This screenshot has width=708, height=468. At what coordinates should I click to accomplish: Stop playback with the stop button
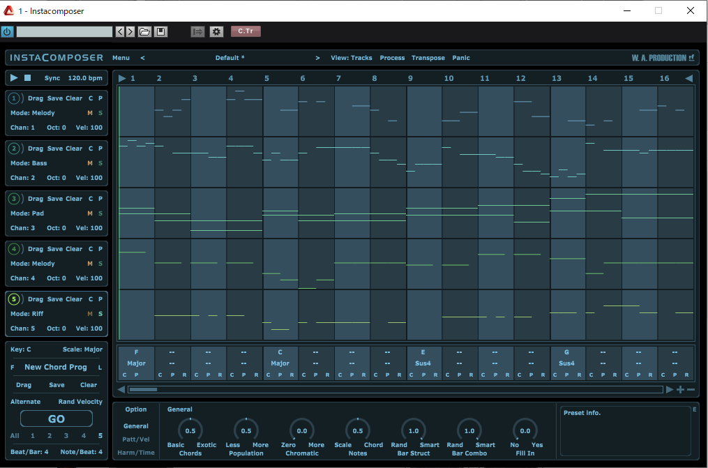point(27,77)
